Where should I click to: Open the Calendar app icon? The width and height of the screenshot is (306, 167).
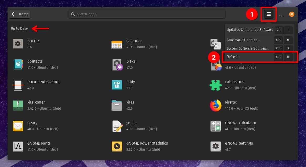point(117,44)
